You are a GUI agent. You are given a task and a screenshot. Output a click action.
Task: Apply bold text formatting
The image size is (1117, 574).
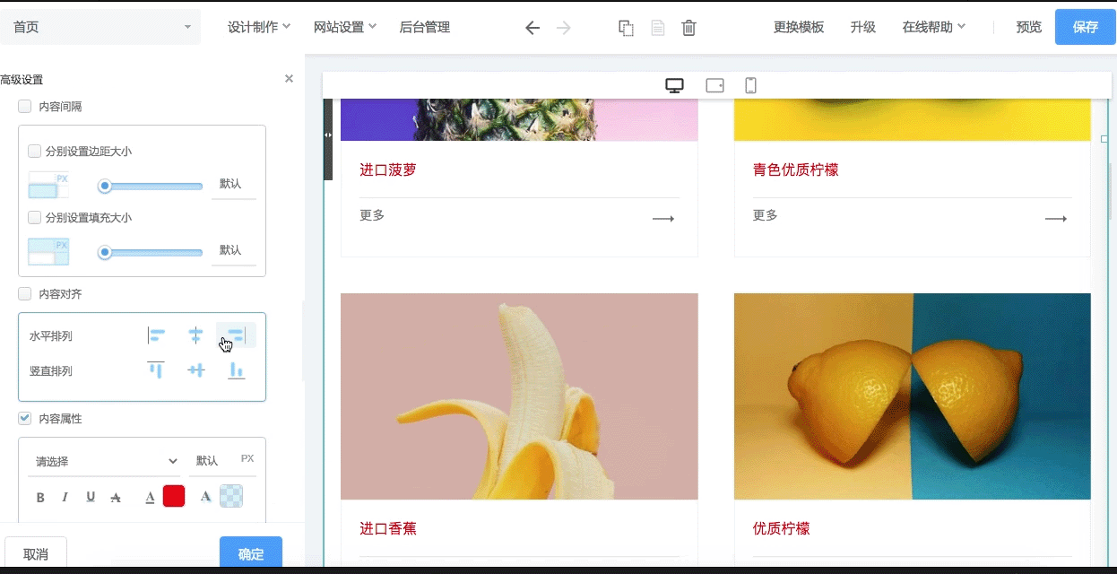(40, 498)
